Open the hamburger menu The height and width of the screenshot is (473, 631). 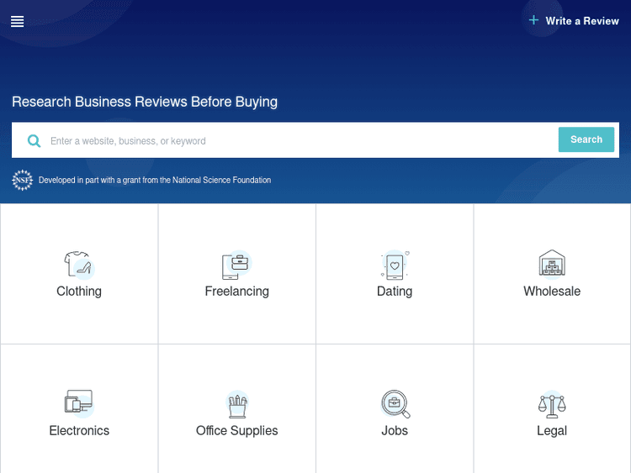(x=17, y=22)
